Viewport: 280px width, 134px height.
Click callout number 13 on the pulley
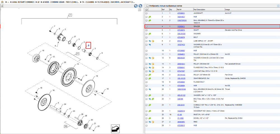(x=78, y=64)
